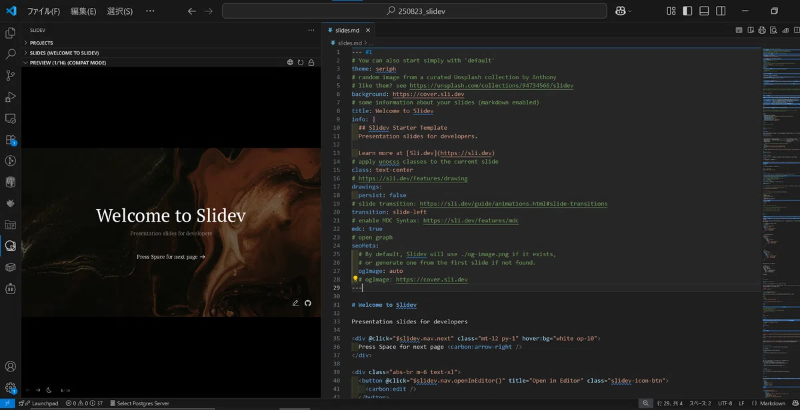Toggle dark mode with the moon icon

[x=49, y=390]
